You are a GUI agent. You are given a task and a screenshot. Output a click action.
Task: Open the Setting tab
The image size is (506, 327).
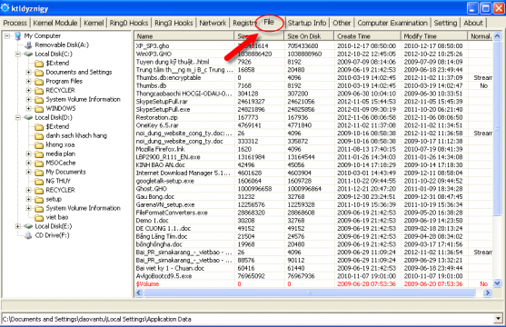click(x=445, y=23)
